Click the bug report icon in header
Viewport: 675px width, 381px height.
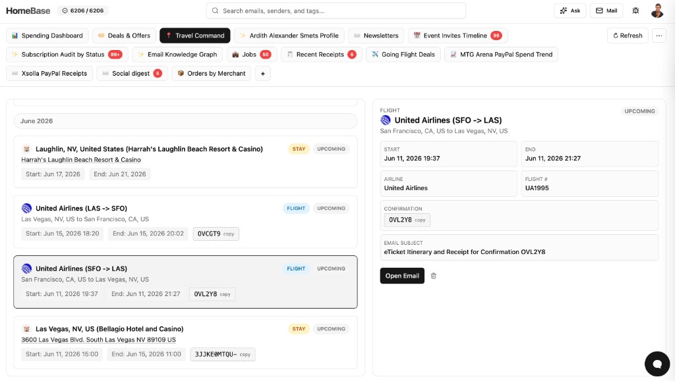[635, 11]
